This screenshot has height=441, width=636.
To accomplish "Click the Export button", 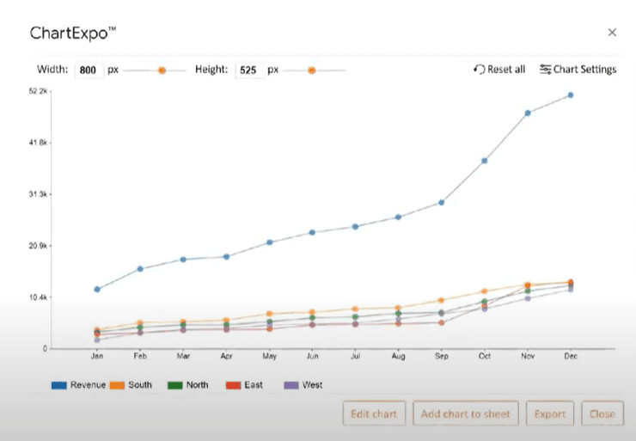I will pos(549,413).
